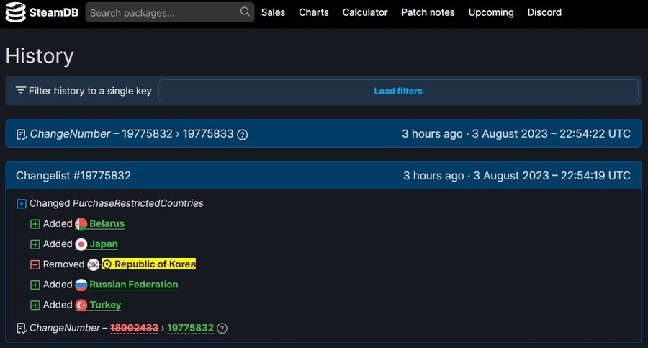Viewport: 648px width, 348px height.
Task: Click the location pin icon before Republic of Korea
Action: (x=107, y=264)
